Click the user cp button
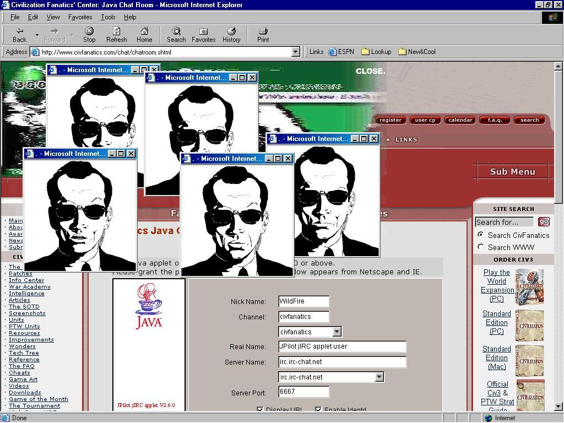This screenshot has height=423, width=564. coord(425,120)
